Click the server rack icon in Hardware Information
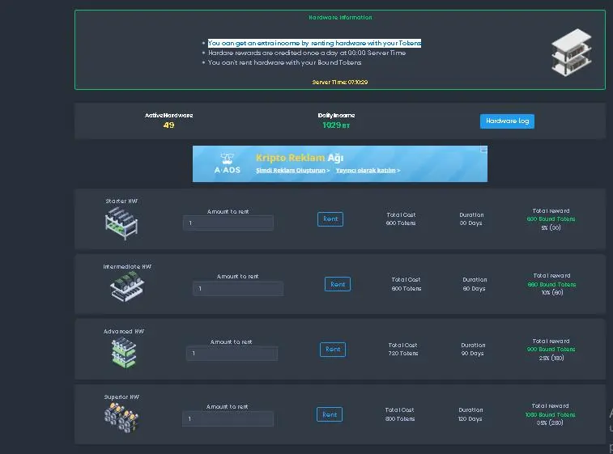 tap(571, 53)
